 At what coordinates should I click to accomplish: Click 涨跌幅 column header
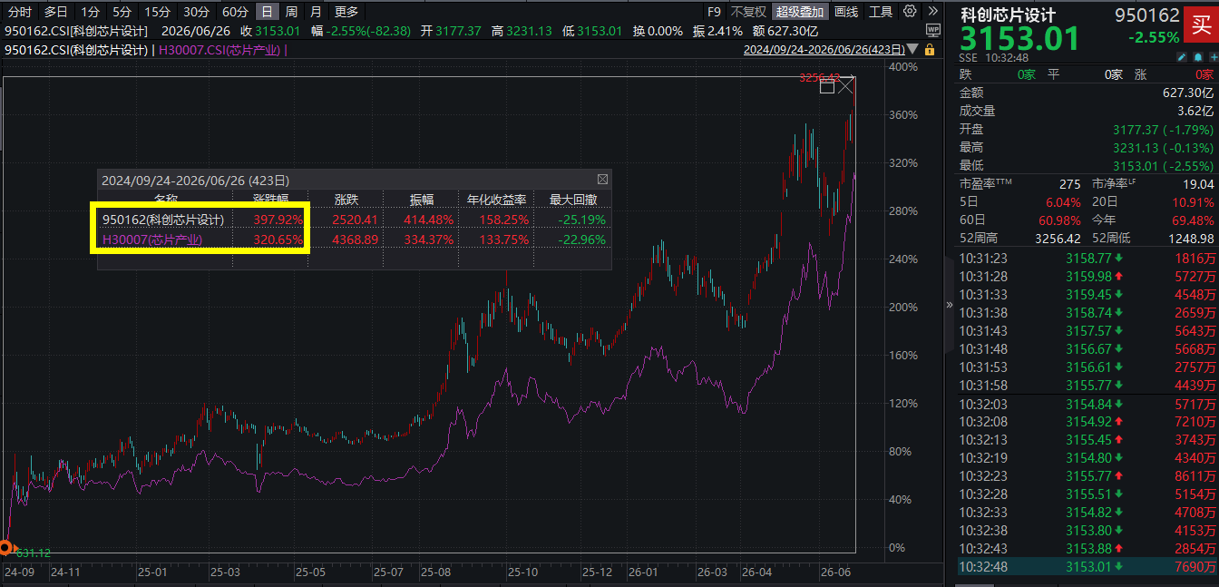tap(271, 200)
